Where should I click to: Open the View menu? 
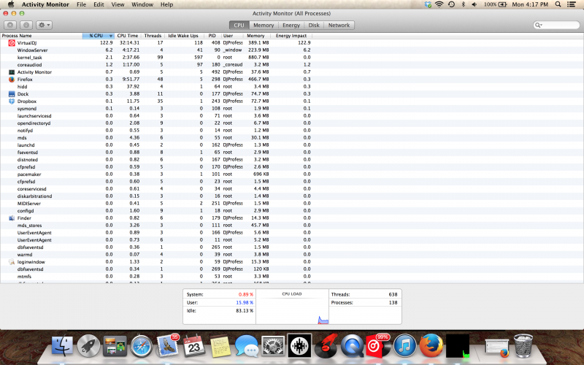coord(118,4)
